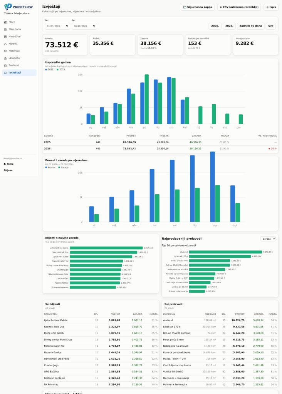The height and width of the screenshot is (394, 282).
Task: Open Skladište from sidebar
Action: coord(19,58)
